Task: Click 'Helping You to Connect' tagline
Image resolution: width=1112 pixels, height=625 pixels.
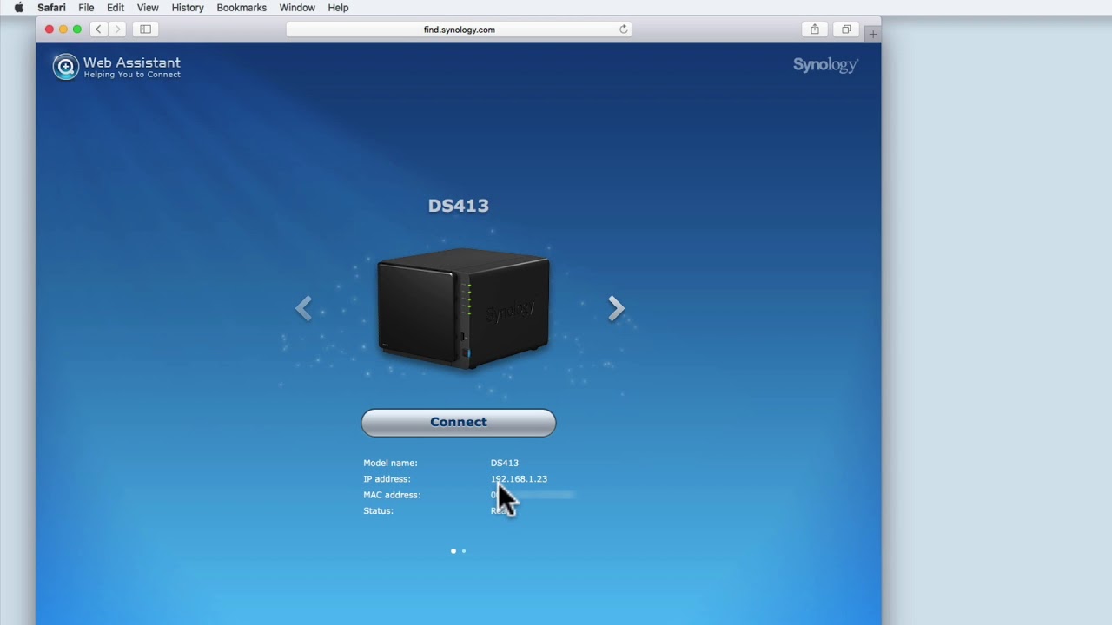Action: [132, 75]
